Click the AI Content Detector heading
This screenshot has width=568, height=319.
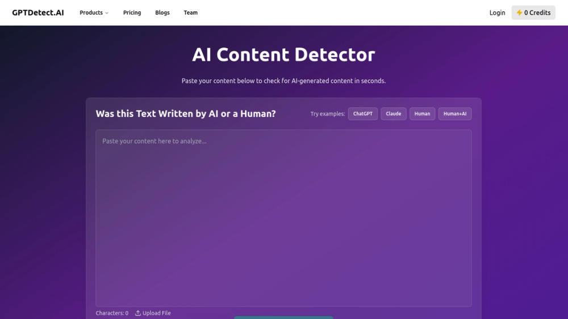click(283, 54)
